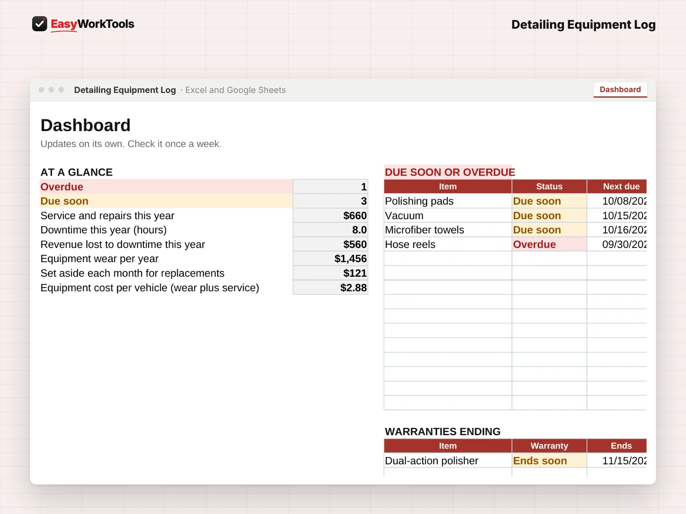Click the EasyWorkTools brand name
Screen dimensions: 686x514
click(x=92, y=24)
